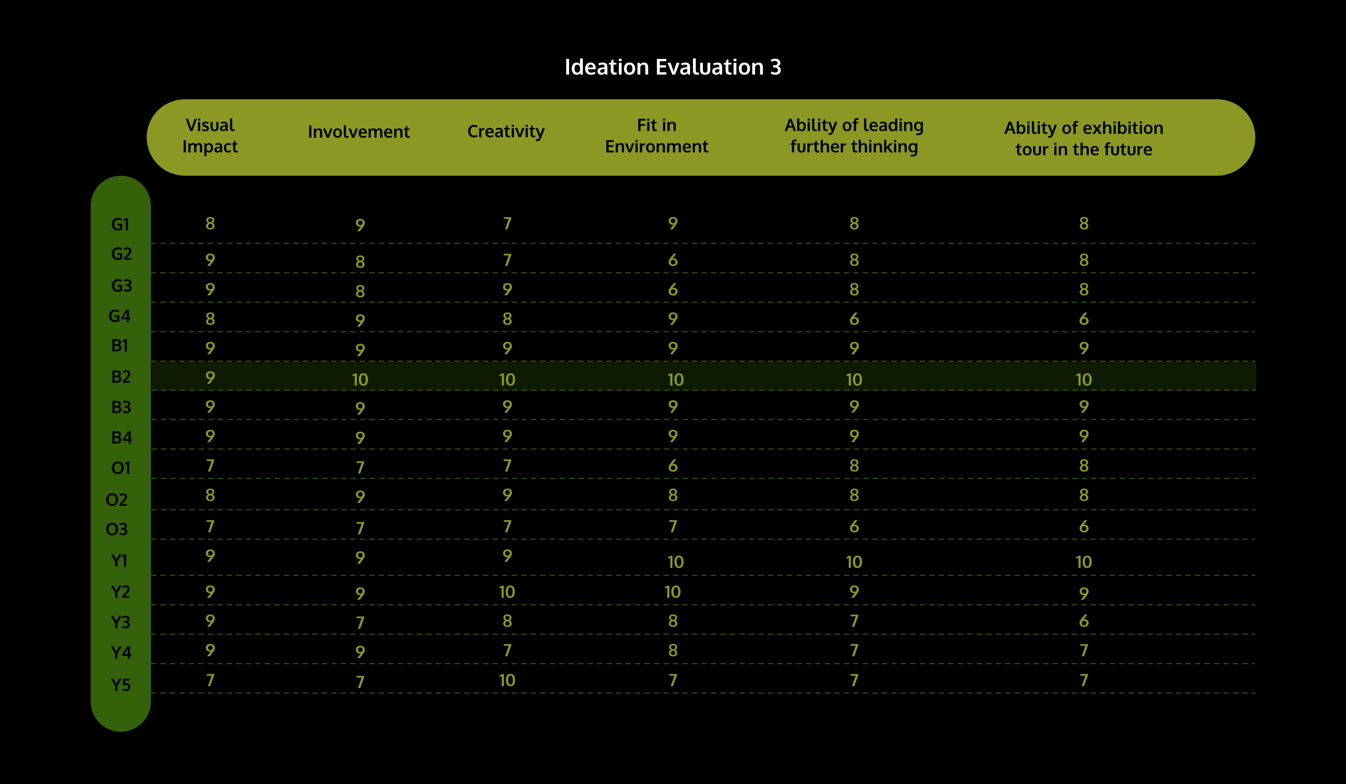
Task: Select Y4's Fit in Environment score 8
Action: pyautogui.click(x=673, y=651)
